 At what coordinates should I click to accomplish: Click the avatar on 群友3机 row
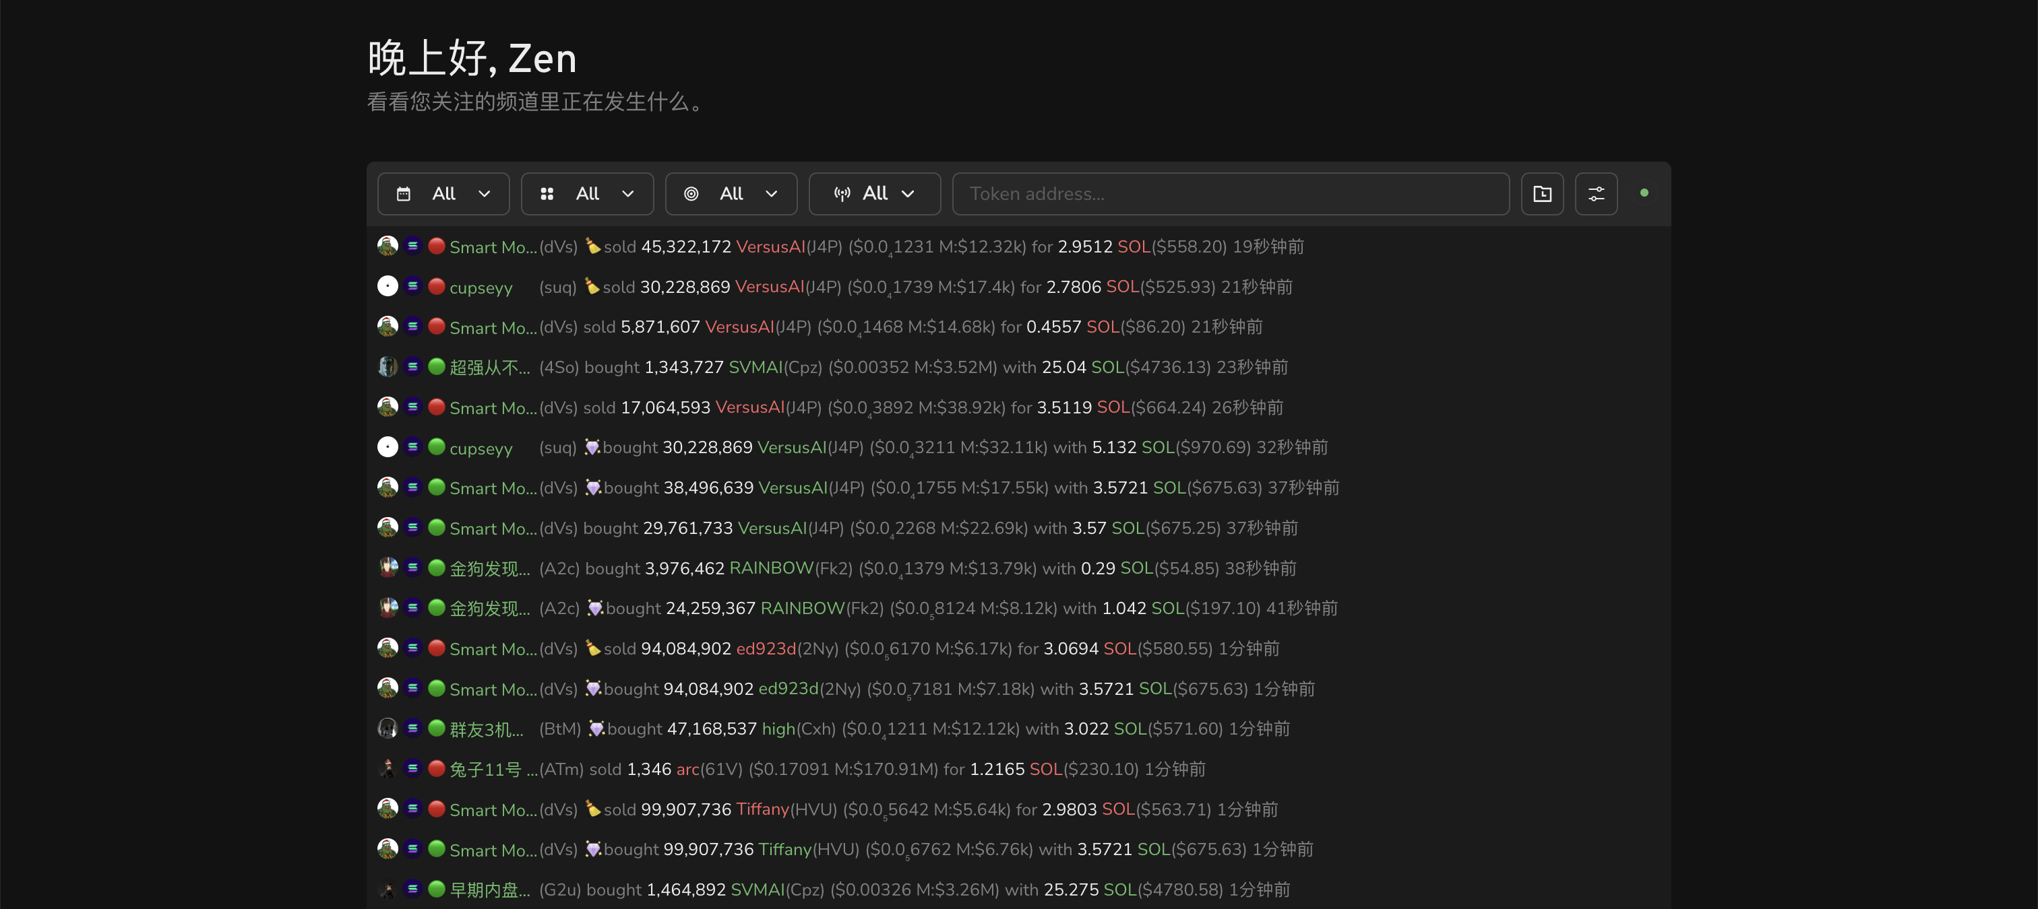[388, 728]
